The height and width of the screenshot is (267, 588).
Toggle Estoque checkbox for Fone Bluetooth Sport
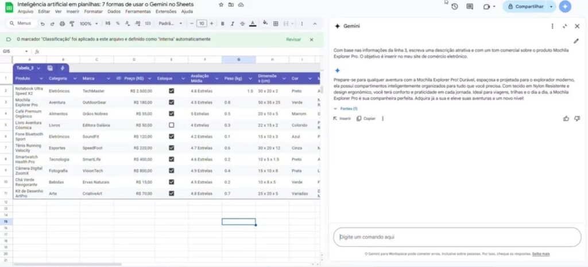coord(171,136)
